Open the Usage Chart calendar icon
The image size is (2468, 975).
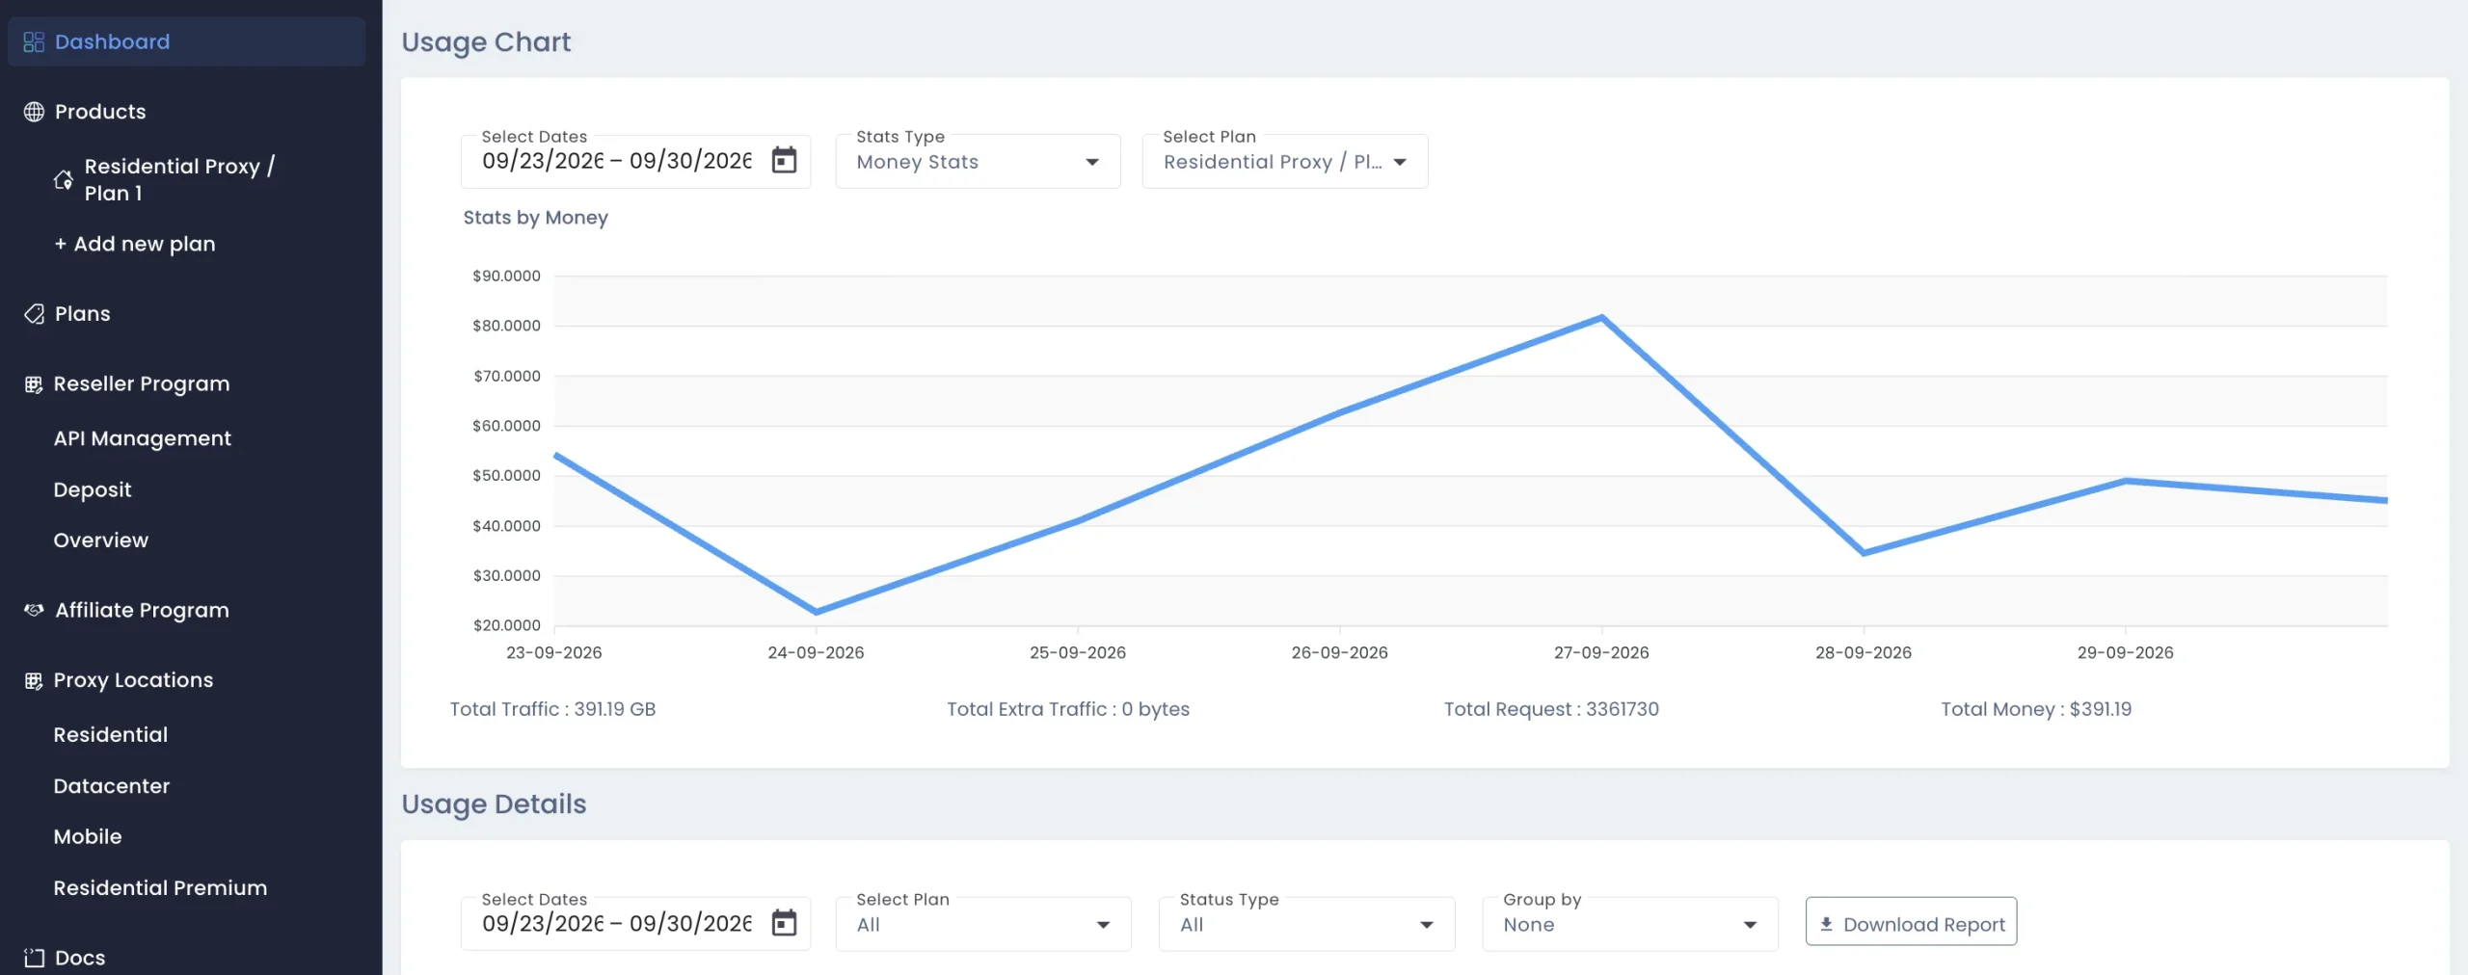[x=785, y=160]
